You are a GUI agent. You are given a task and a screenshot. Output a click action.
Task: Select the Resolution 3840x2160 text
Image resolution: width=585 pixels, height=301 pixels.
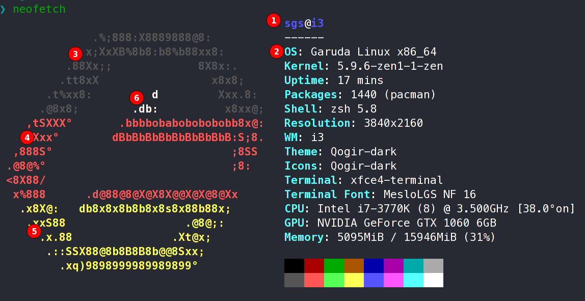tap(353, 123)
